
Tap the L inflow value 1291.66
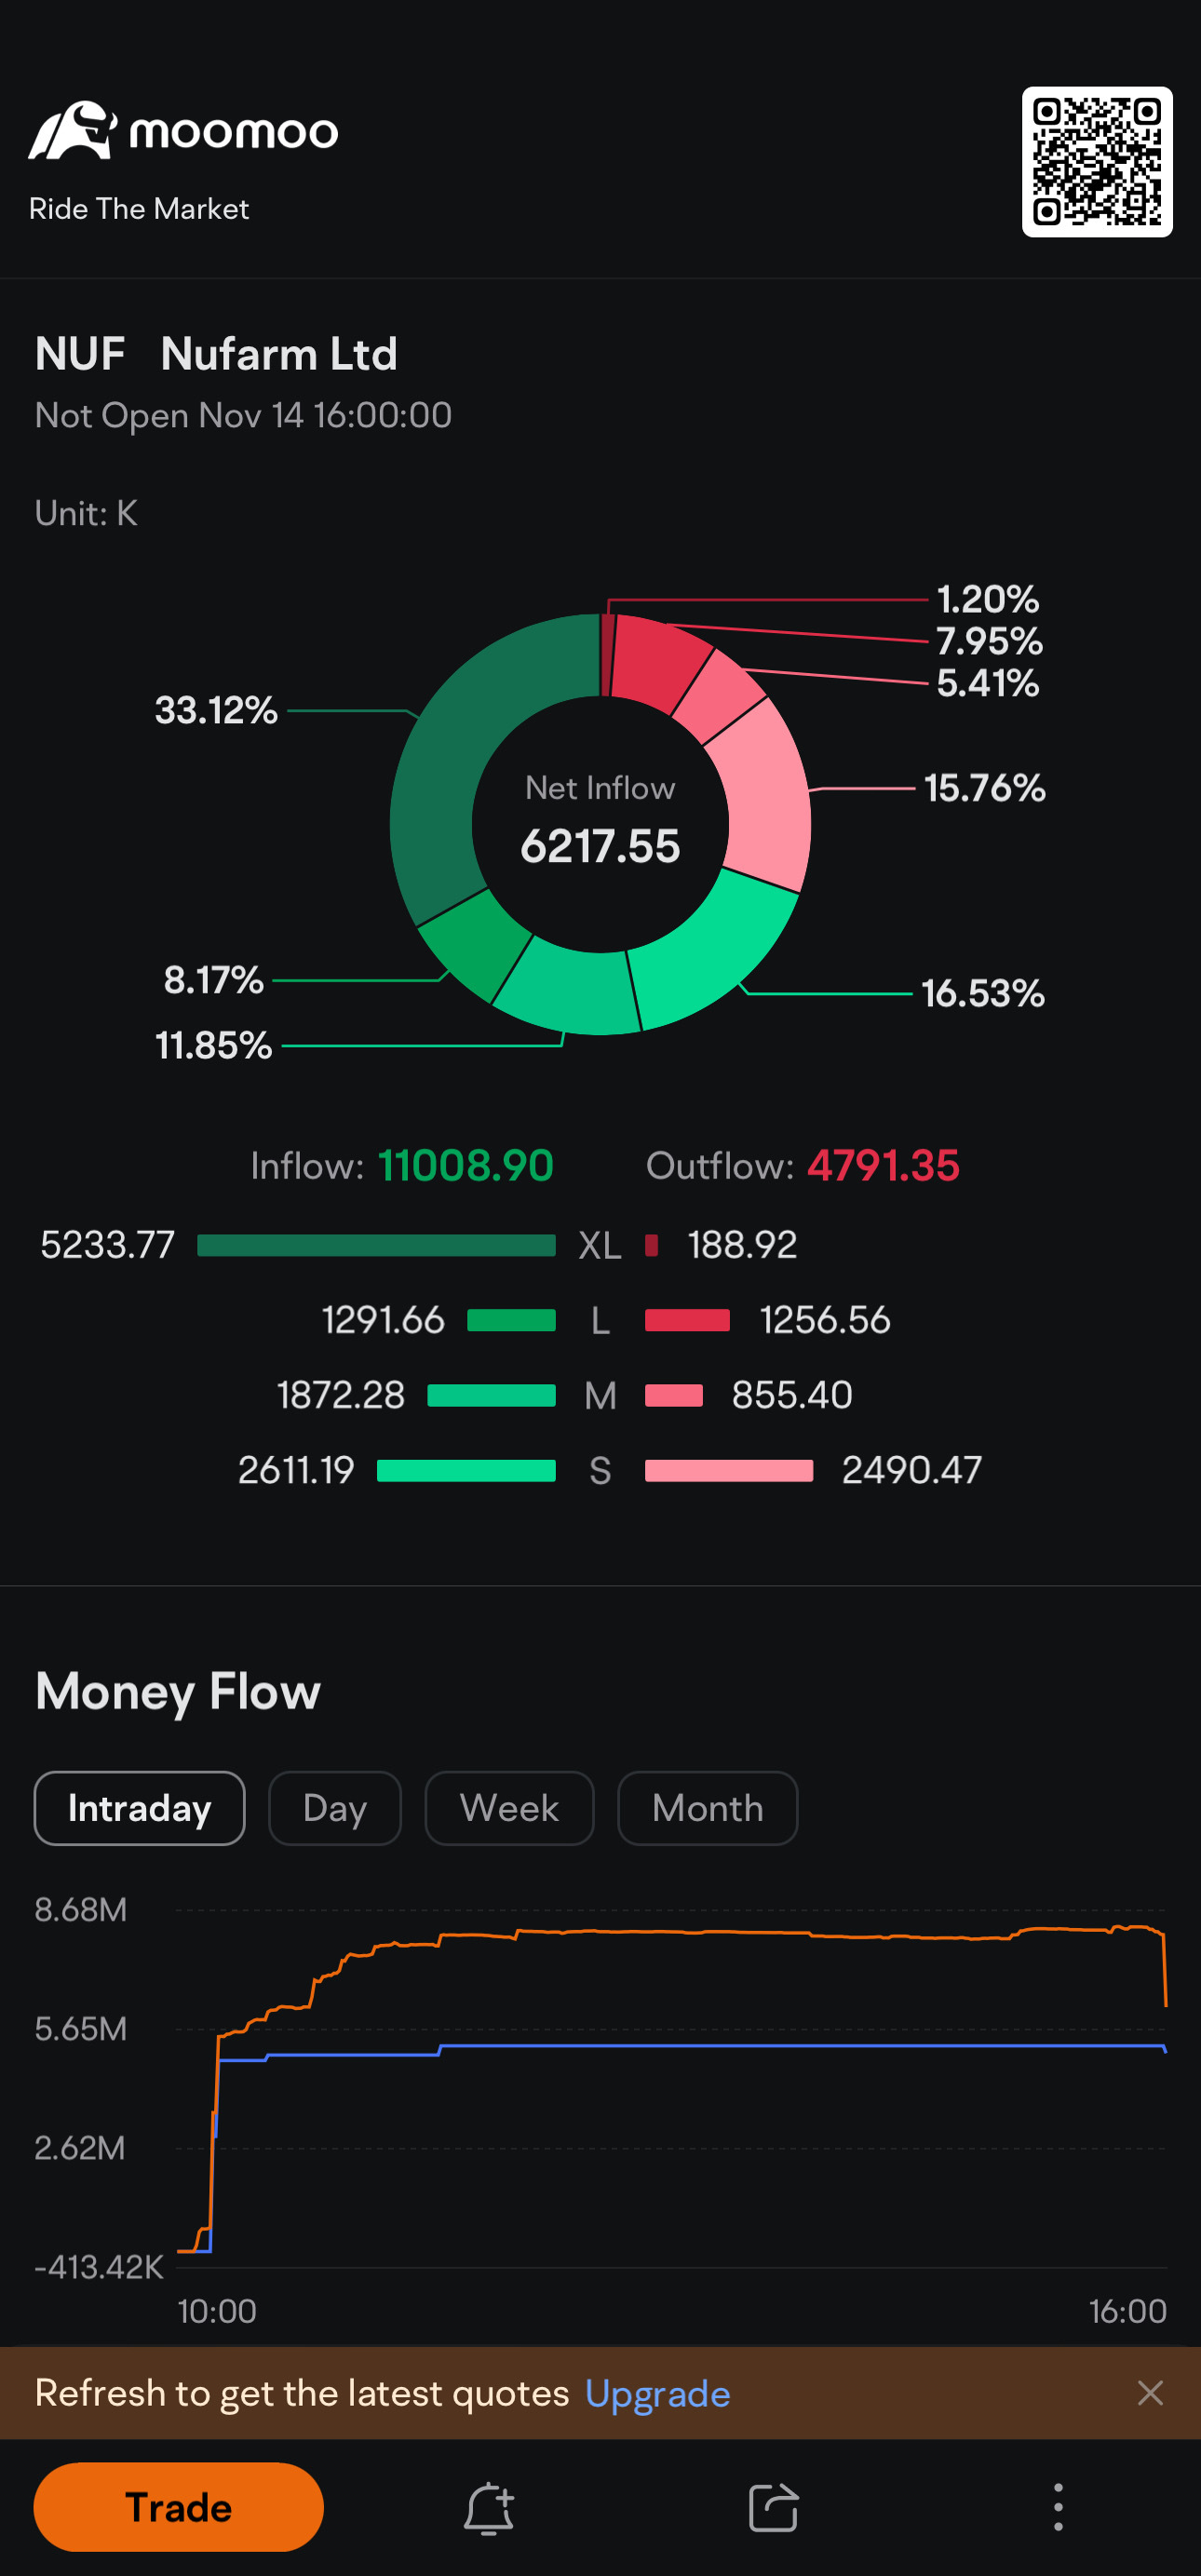383,1320
